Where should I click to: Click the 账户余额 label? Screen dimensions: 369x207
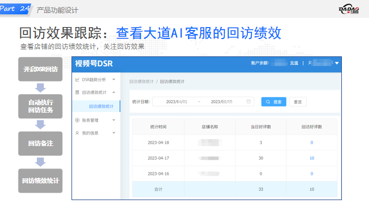point(260,63)
